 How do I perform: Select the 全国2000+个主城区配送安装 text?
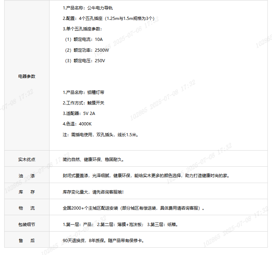133,208
